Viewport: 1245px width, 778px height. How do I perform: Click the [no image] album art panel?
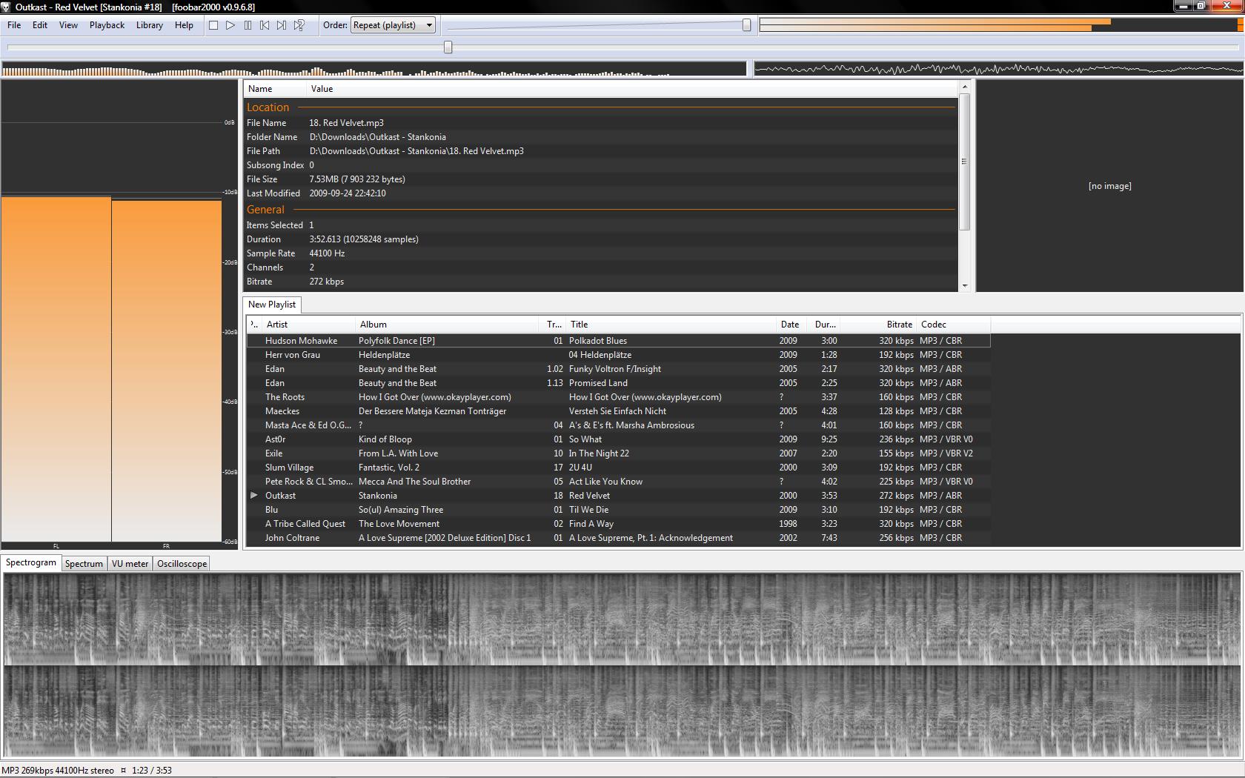click(x=1109, y=186)
